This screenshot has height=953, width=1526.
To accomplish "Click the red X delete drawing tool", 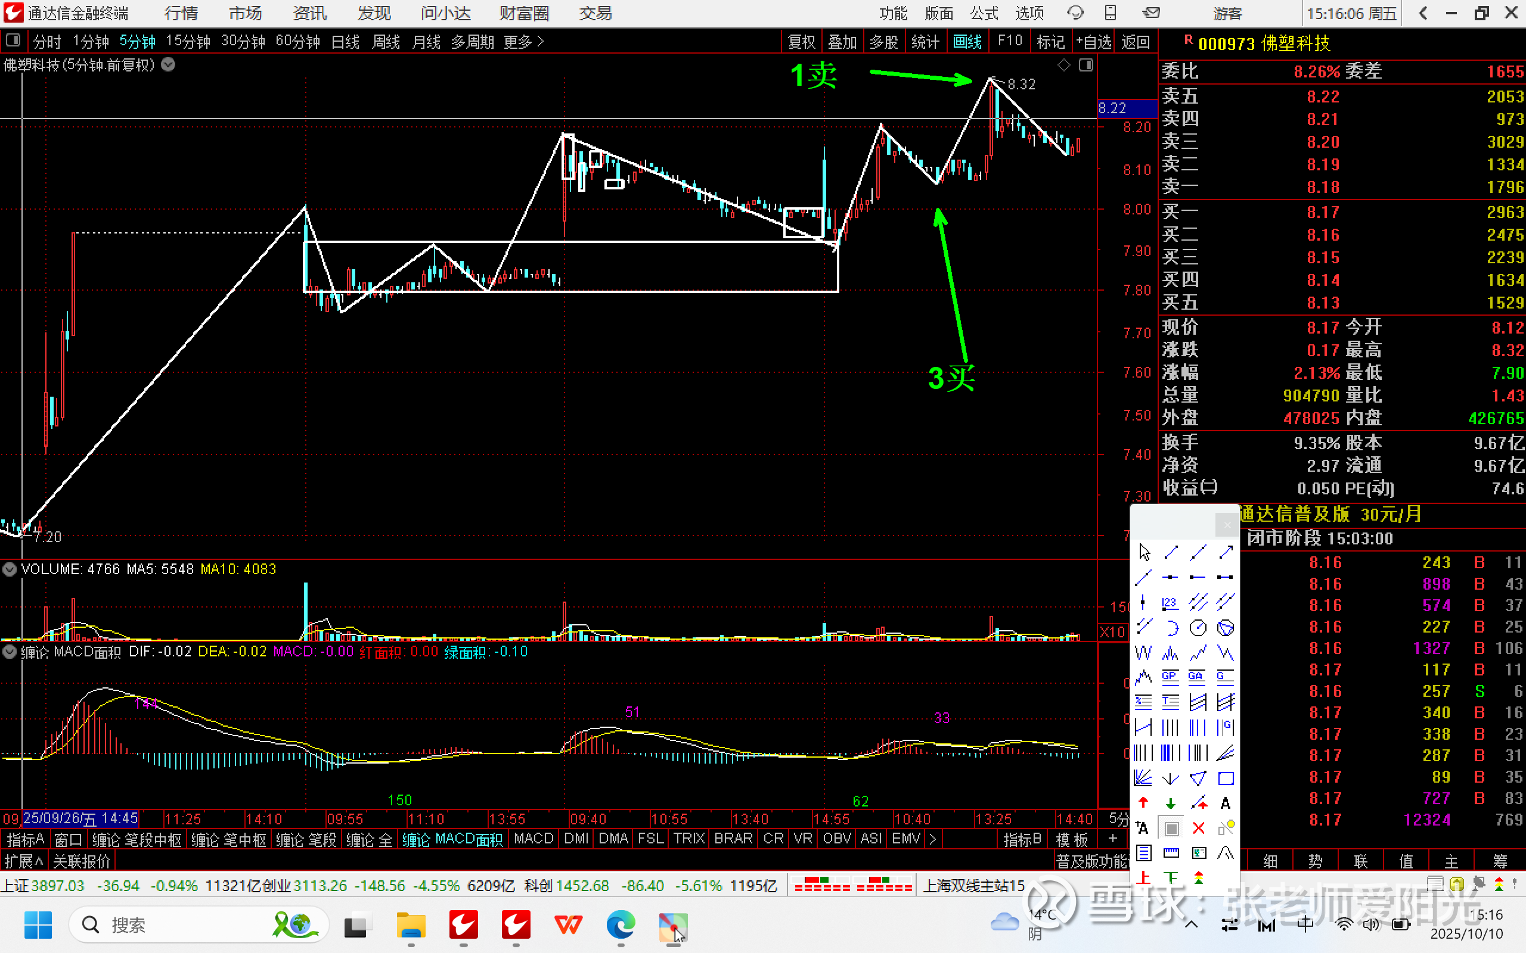I will 1198,828.
